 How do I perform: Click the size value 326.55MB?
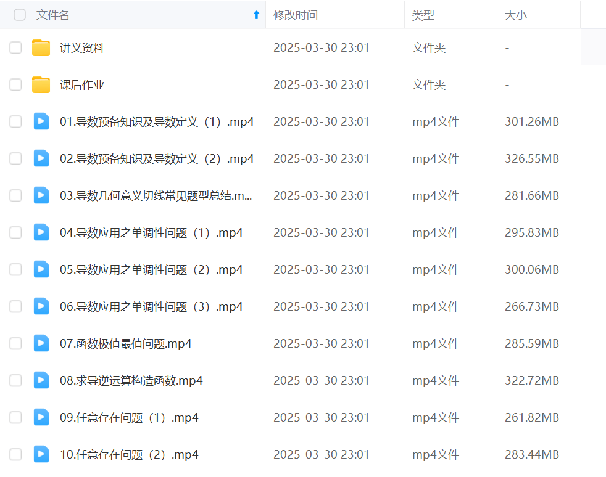pyautogui.click(x=532, y=158)
